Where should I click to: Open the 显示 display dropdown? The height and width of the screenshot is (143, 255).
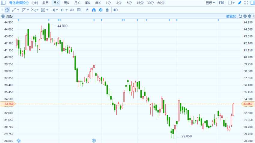(210, 3)
